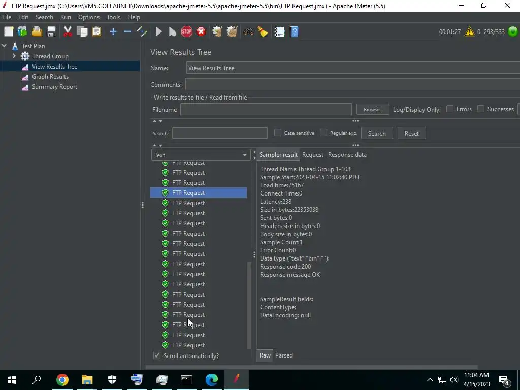Enable the Errors checkbox
Image resolution: width=520 pixels, height=390 pixels.
pyautogui.click(x=450, y=109)
